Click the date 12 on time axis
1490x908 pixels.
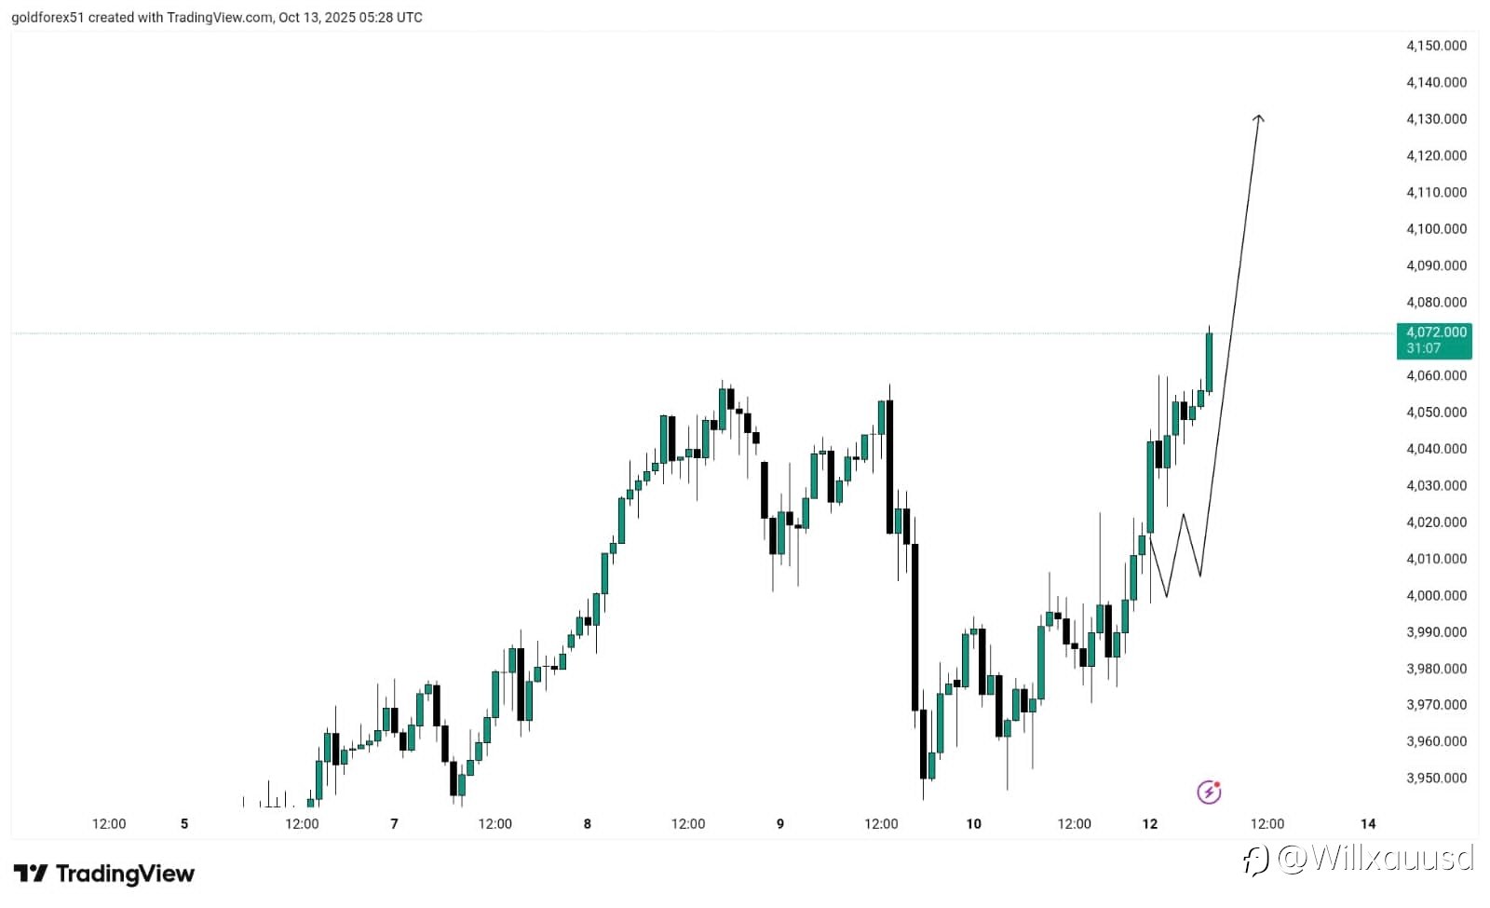pyautogui.click(x=1150, y=823)
